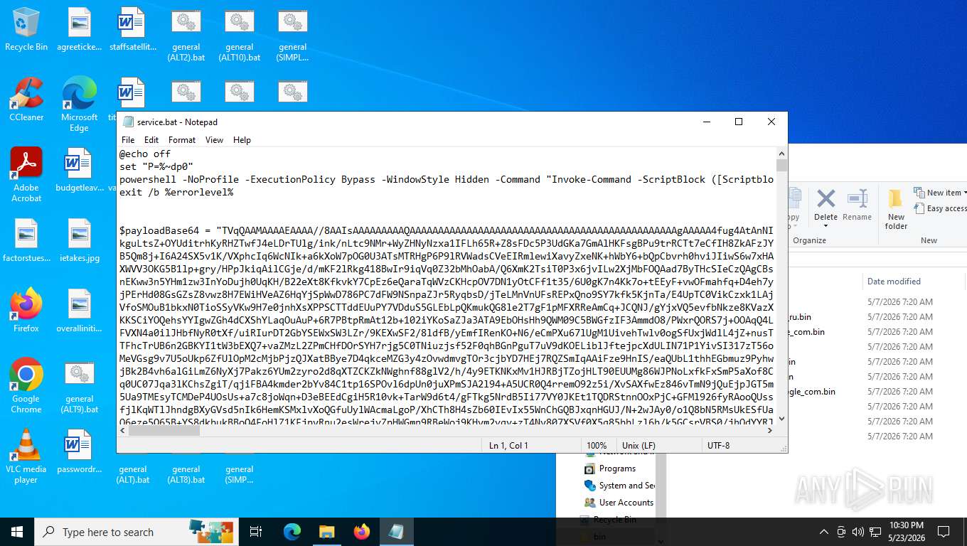Click the 'exit /b %errorlevel%' line
This screenshot has width=967, height=546.
coord(176,193)
